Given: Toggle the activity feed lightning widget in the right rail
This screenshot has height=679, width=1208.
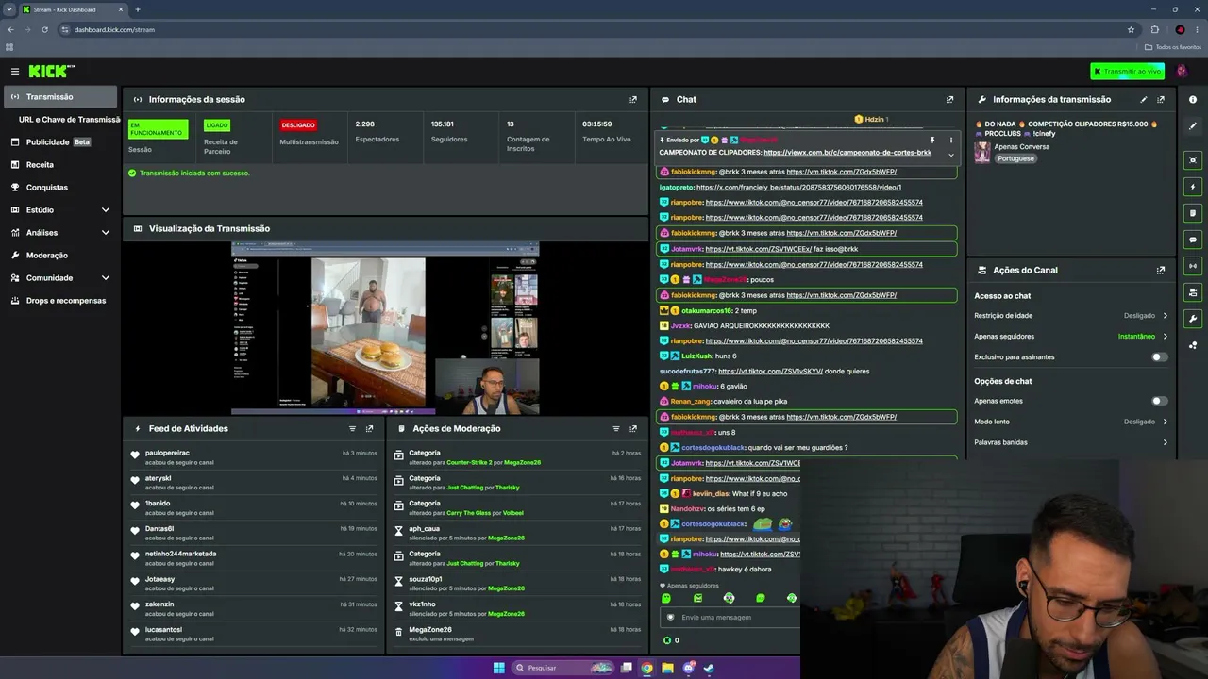Looking at the screenshot, I should (1193, 187).
